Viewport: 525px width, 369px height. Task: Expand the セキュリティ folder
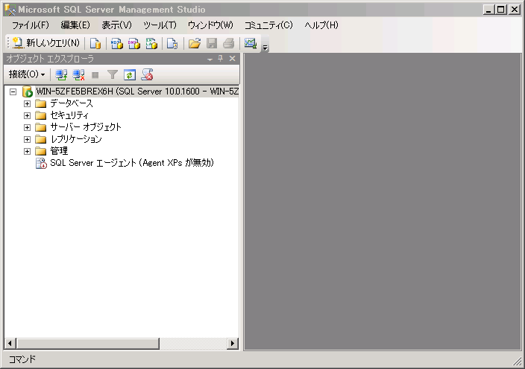(27, 116)
